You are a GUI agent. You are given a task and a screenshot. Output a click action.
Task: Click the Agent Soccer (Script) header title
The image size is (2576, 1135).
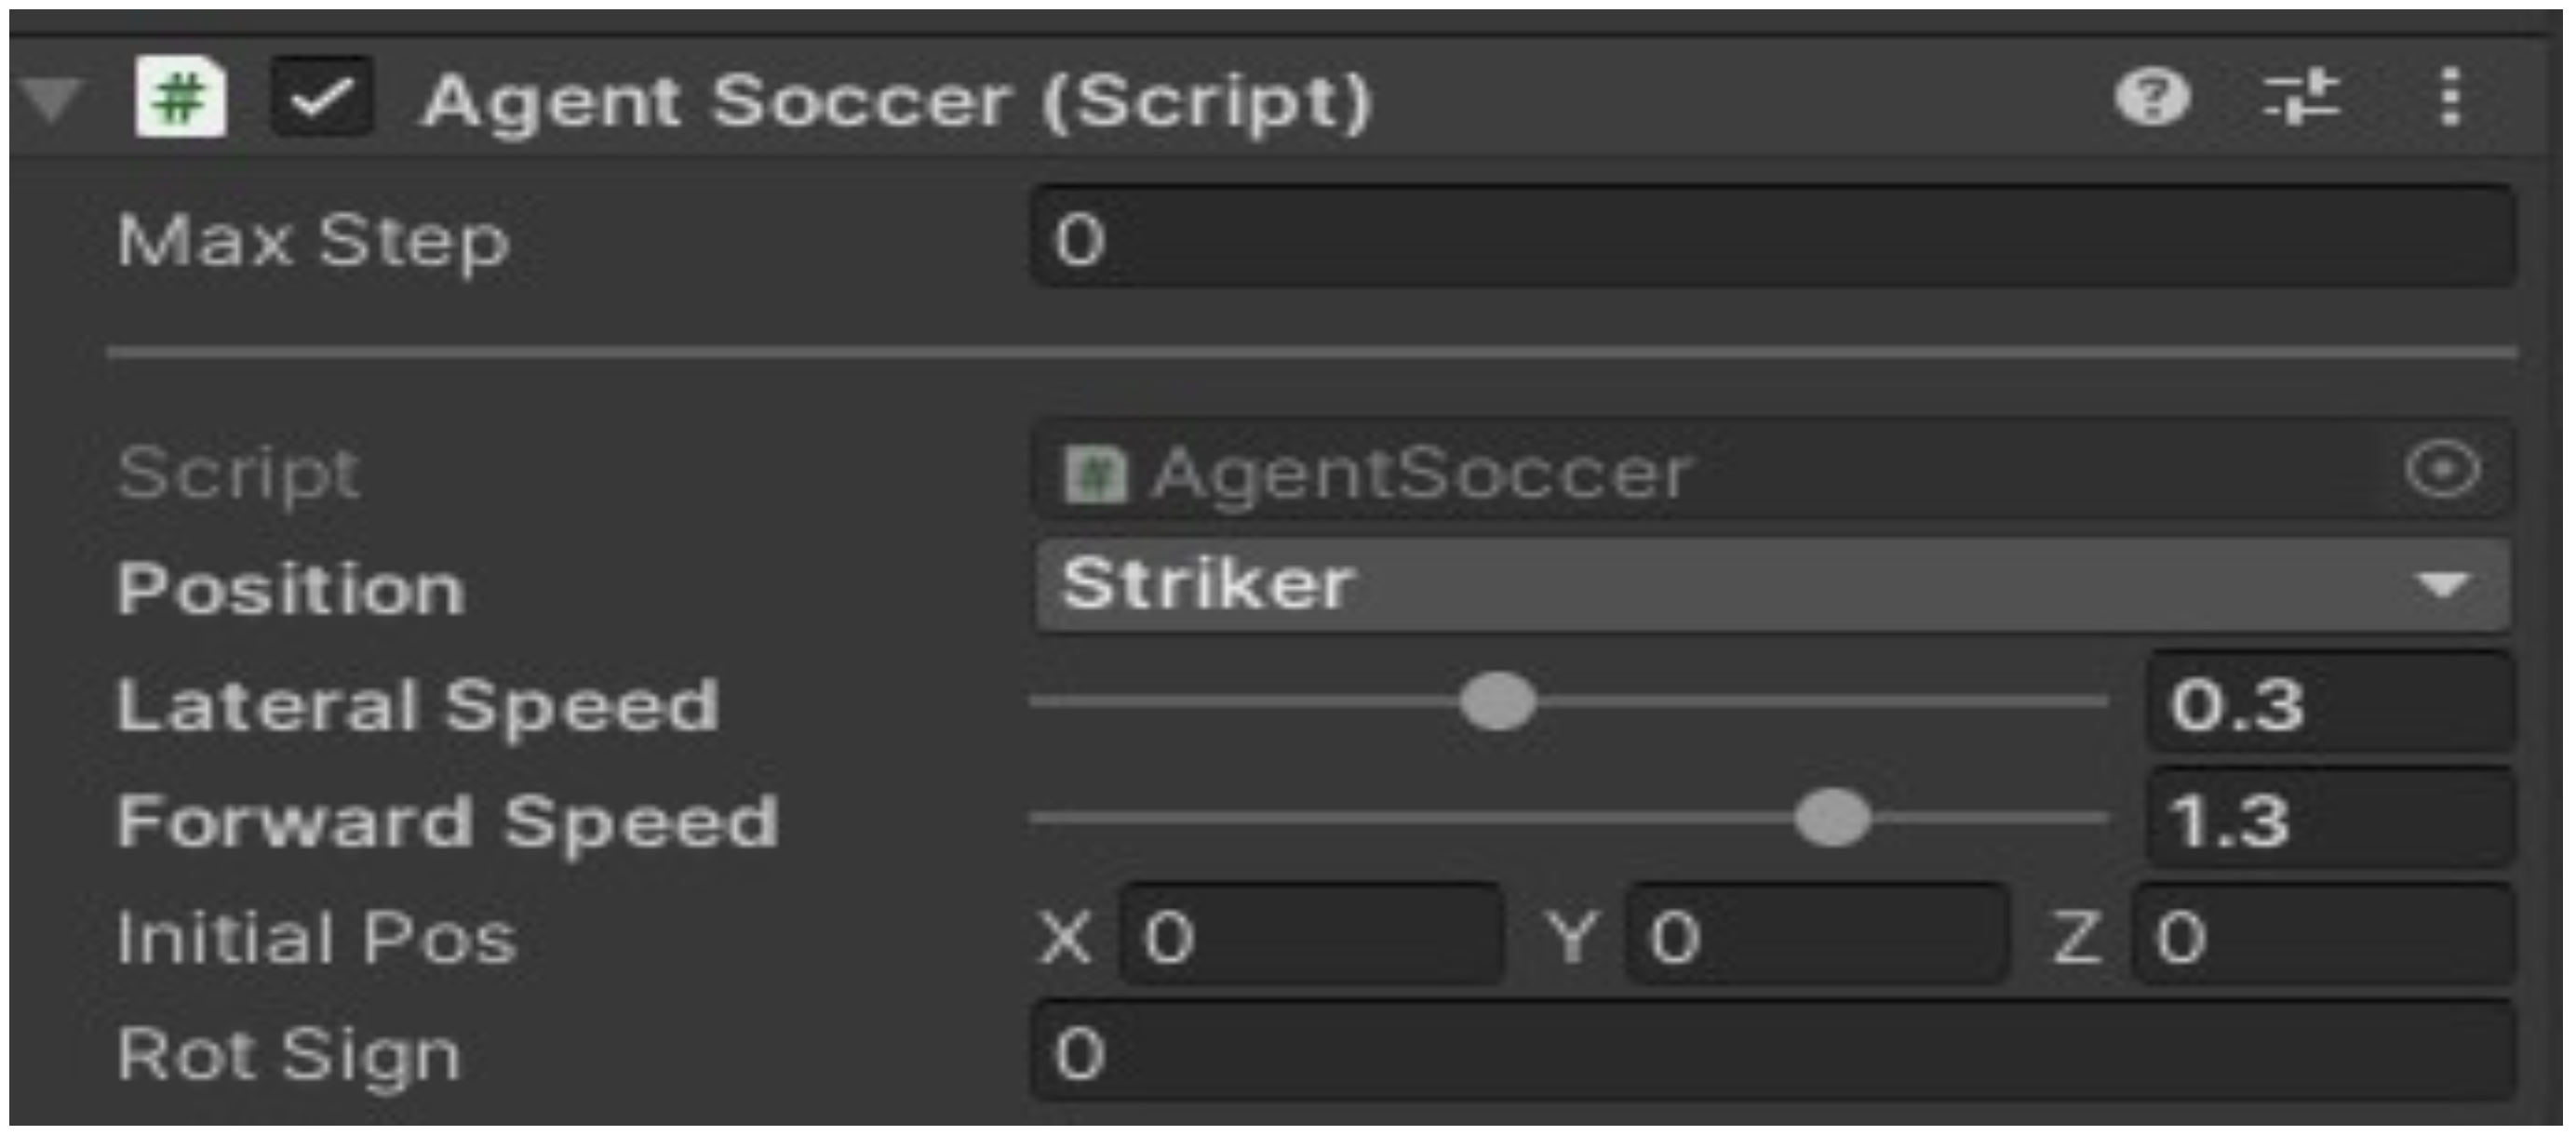896,101
